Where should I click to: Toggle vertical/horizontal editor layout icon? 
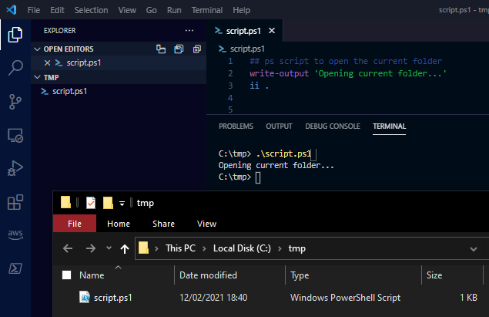(161, 49)
